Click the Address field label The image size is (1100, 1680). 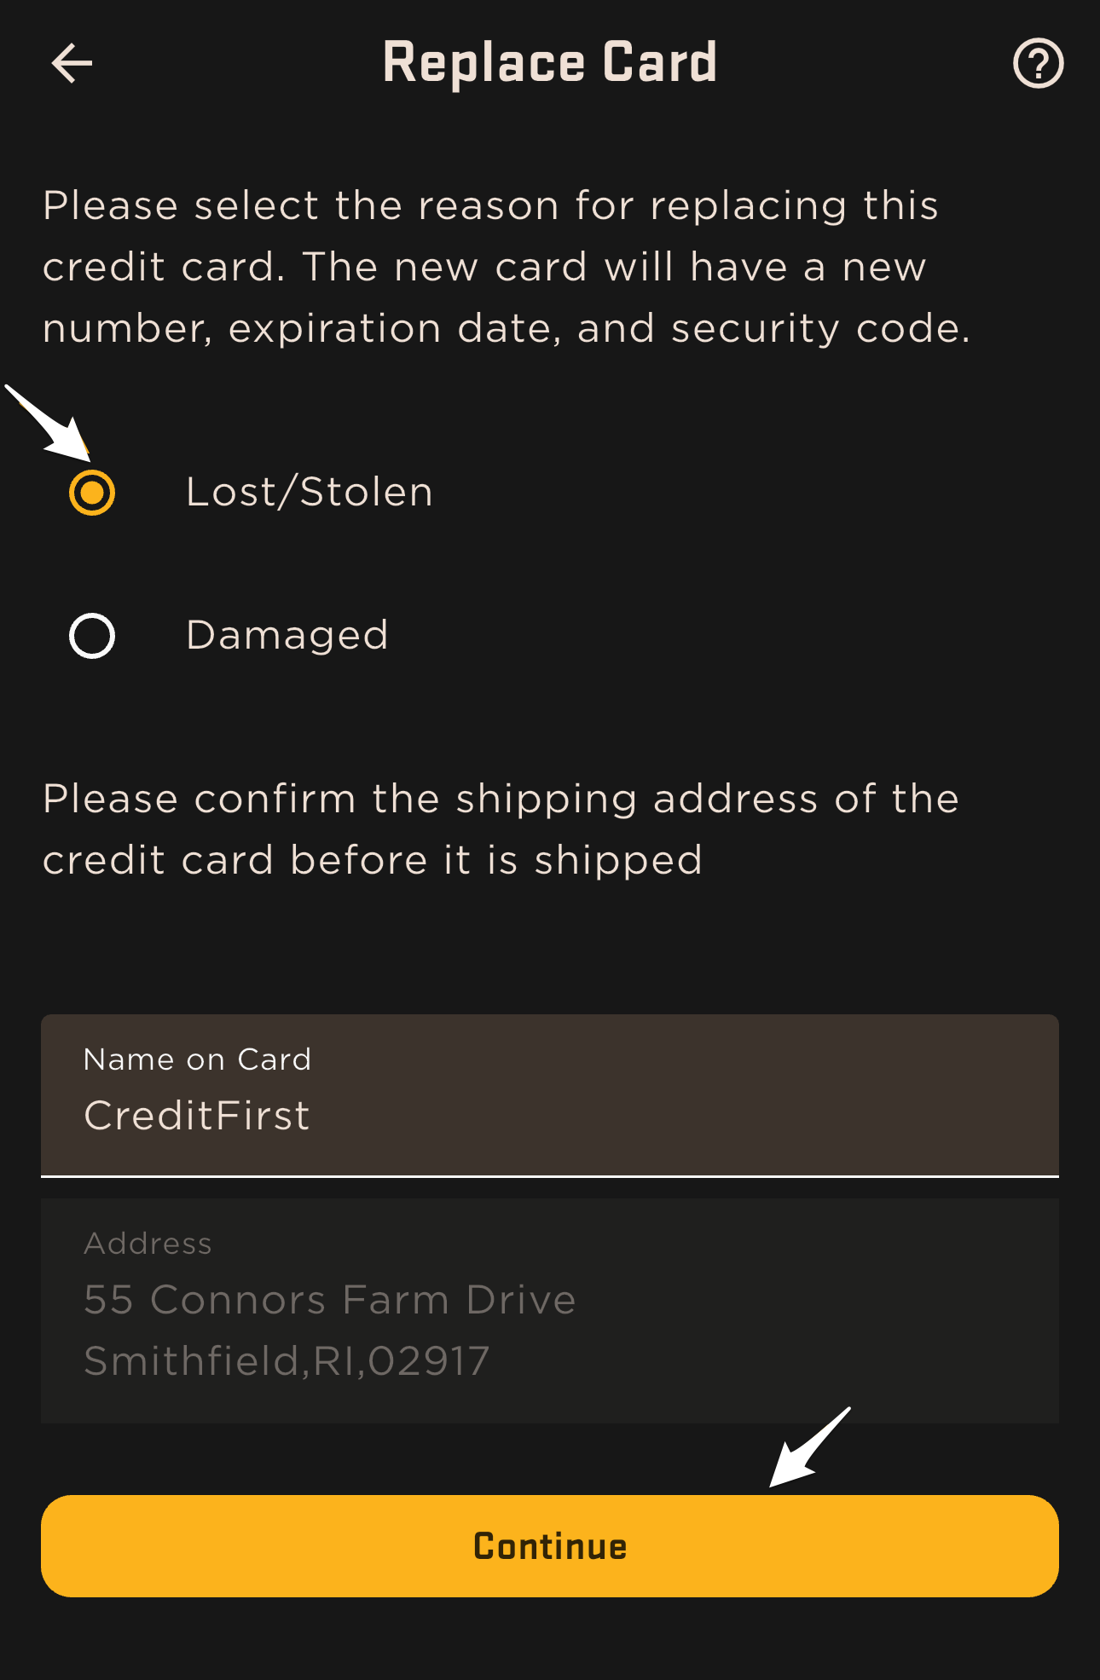click(148, 1244)
